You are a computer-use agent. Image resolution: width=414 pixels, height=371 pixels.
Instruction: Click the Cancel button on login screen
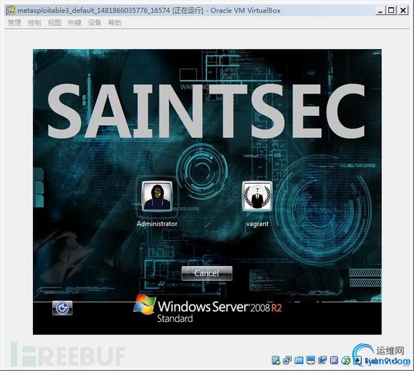pyautogui.click(x=207, y=273)
